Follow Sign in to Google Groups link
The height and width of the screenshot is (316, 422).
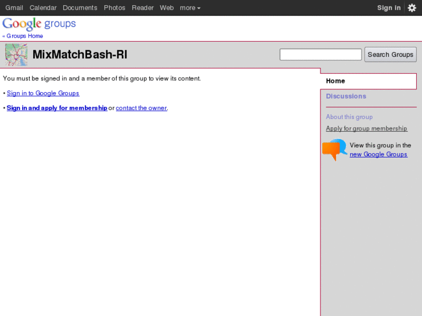pyautogui.click(x=43, y=93)
